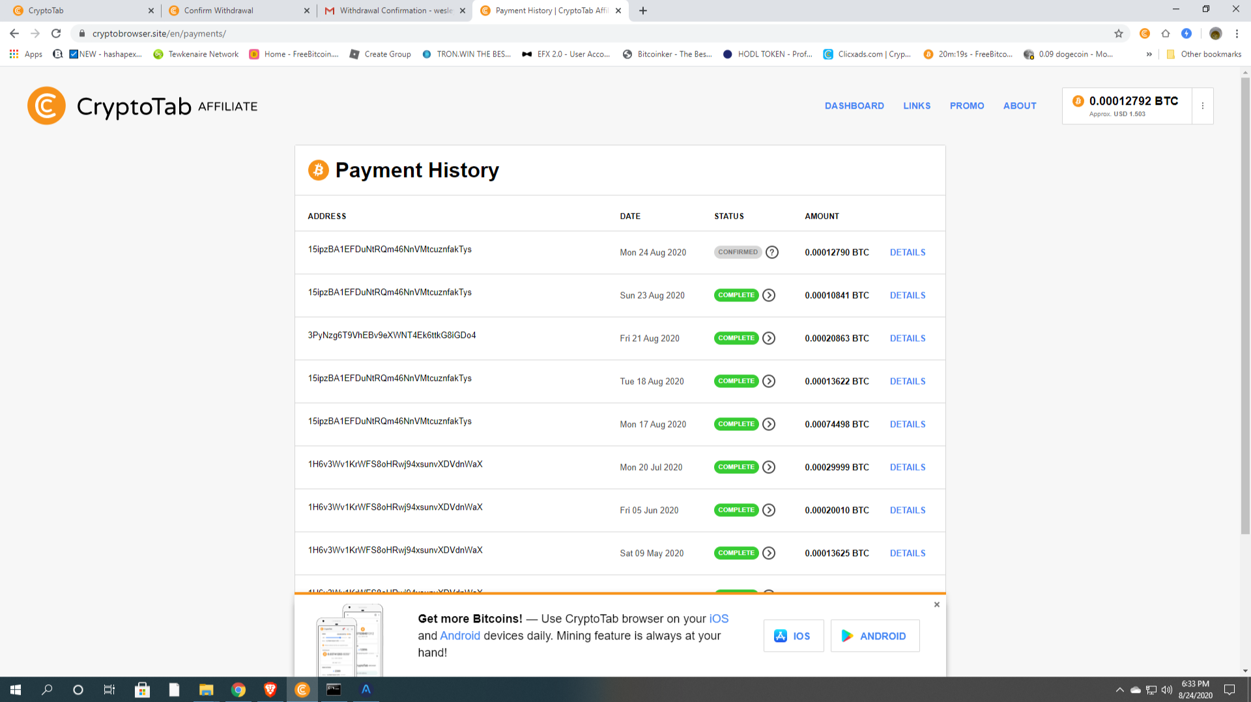Open the three-dot balance menu

(x=1203, y=105)
